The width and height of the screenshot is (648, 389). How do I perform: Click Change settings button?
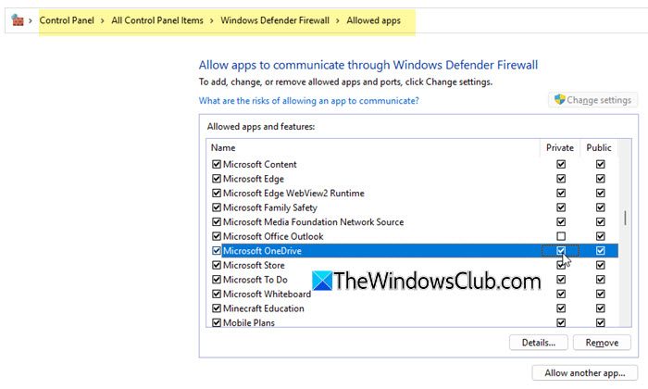(x=592, y=100)
